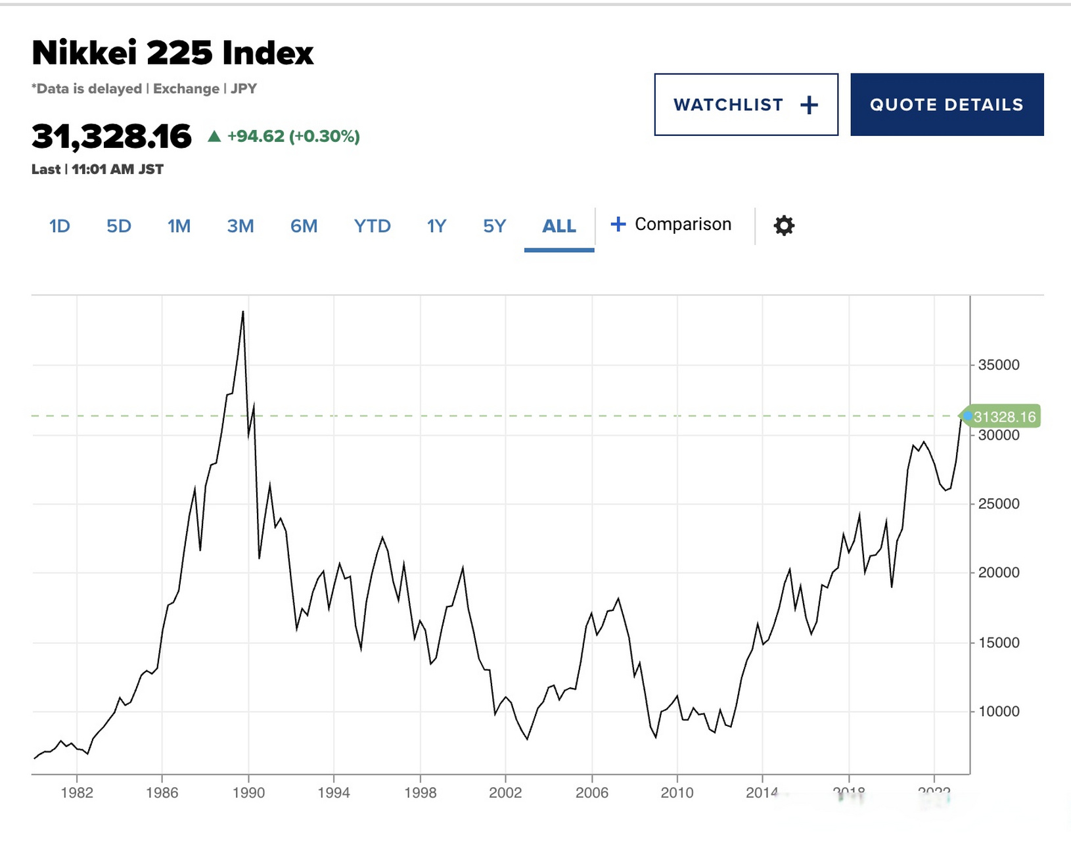This screenshot has height=841, width=1071.
Task: Click the 2006 x-axis label
Action: click(x=592, y=792)
